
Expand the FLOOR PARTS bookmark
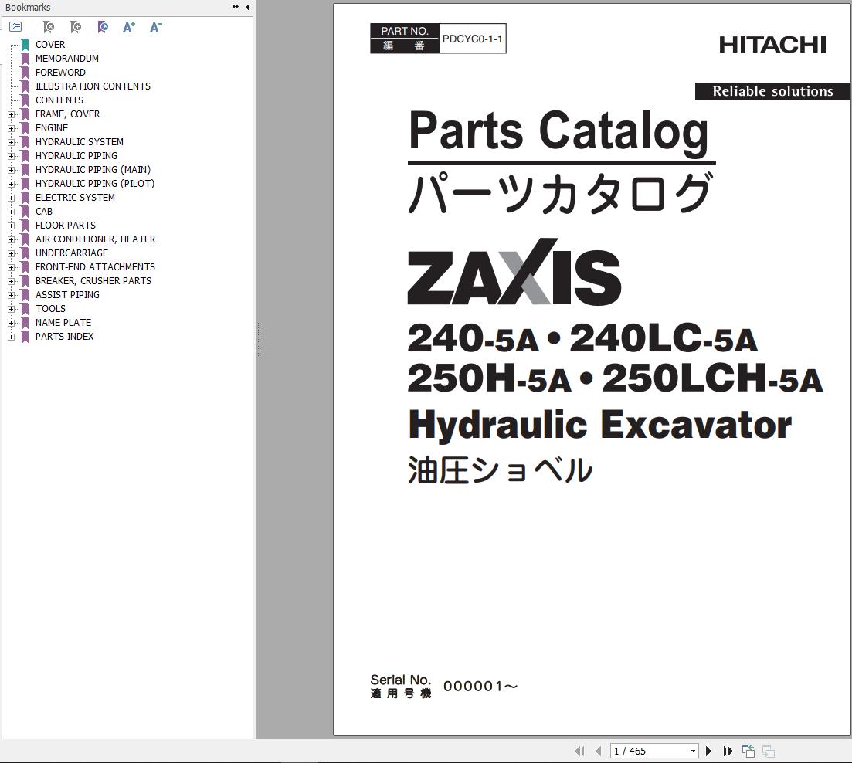(x=11, y=226)
